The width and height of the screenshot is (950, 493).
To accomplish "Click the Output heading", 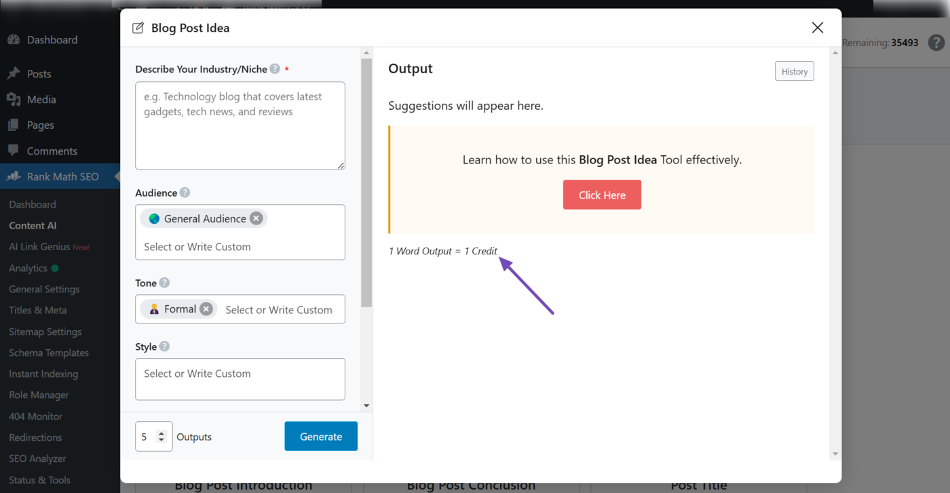I will (x=411, y=68).
